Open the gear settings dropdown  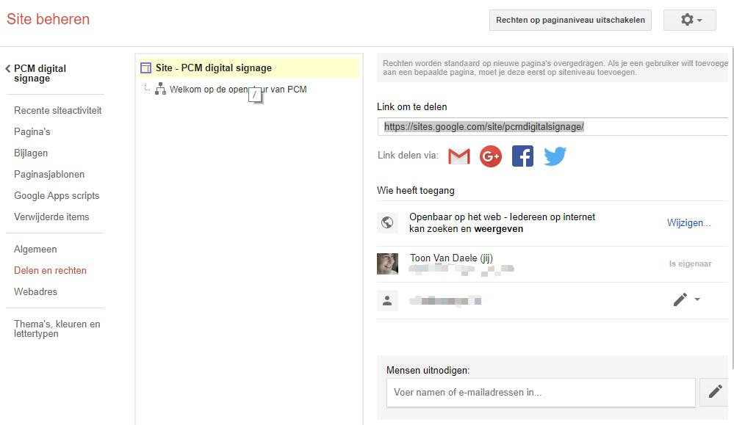689,21
